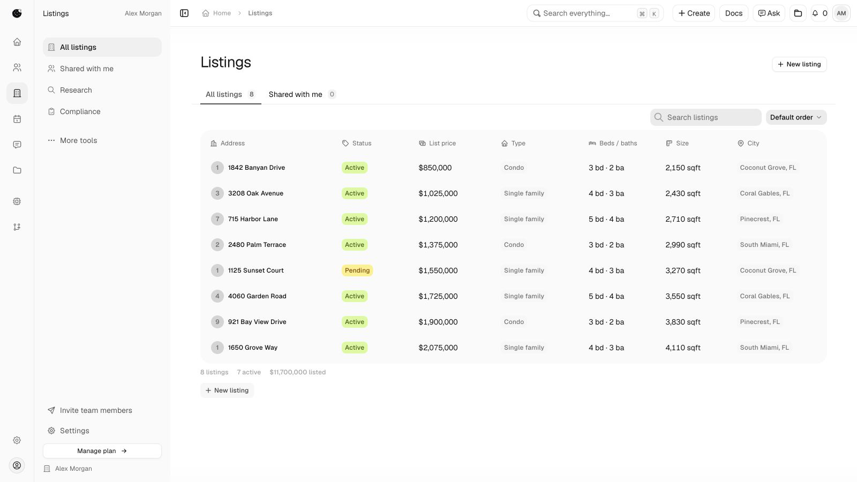Open Settings in sidebar bottom

pos(102,431)
